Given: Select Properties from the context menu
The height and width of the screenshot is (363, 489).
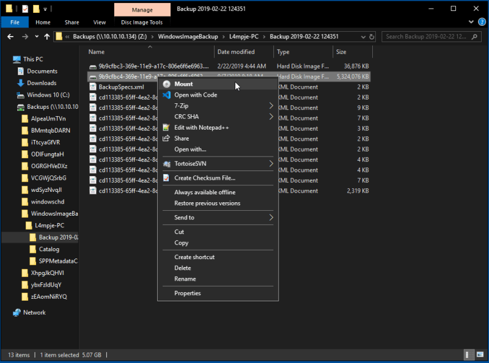Looking at the screenshot, I should tap(188, 293).
